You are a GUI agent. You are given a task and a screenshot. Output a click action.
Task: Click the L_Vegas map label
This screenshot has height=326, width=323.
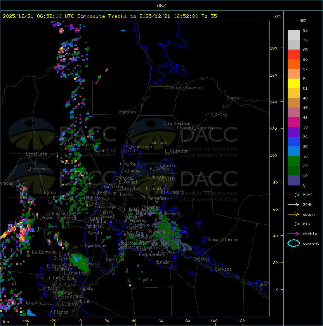(x=45, y=218)
